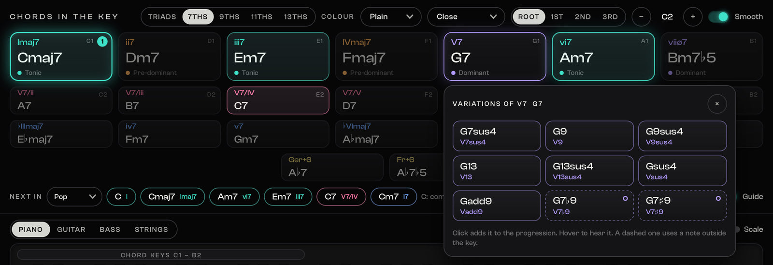The width and height of the screenshot is (773, 265).
Task: Click the A7 secondary dominant card
Action: (x=61, y=101)
